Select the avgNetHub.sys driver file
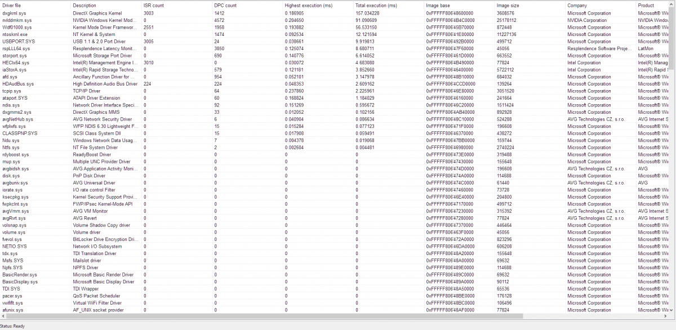The width and height of the screenshot is (676, 330). 17,119
